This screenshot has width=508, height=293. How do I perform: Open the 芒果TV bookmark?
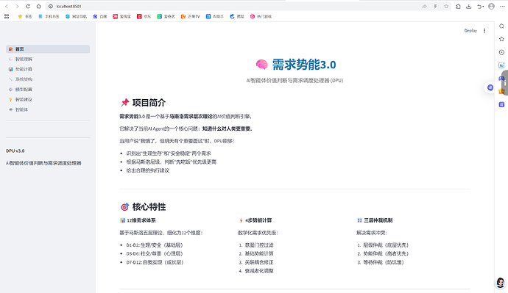[x=190, y=16]
